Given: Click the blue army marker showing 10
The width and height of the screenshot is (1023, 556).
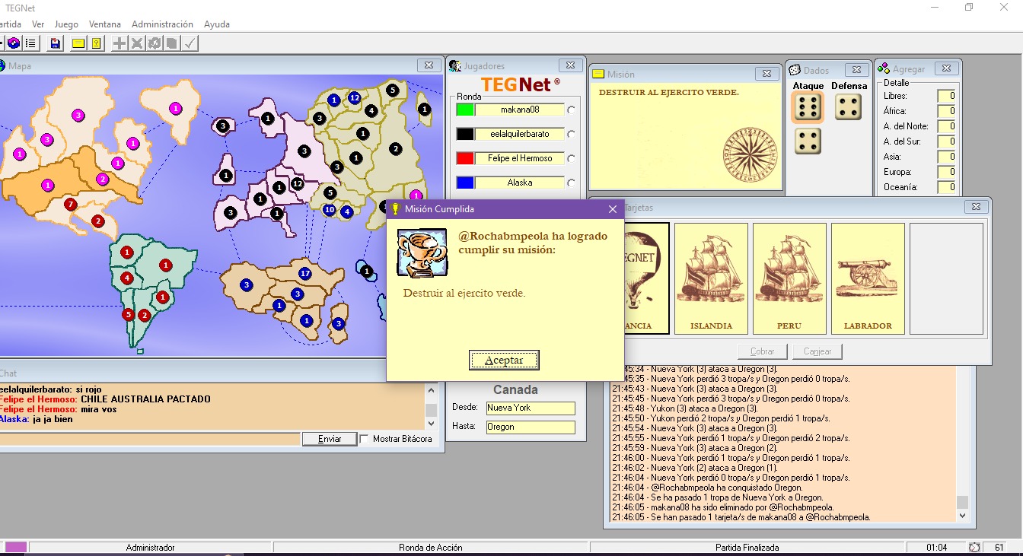Looking at the screenshot, I should coord(330,210).
